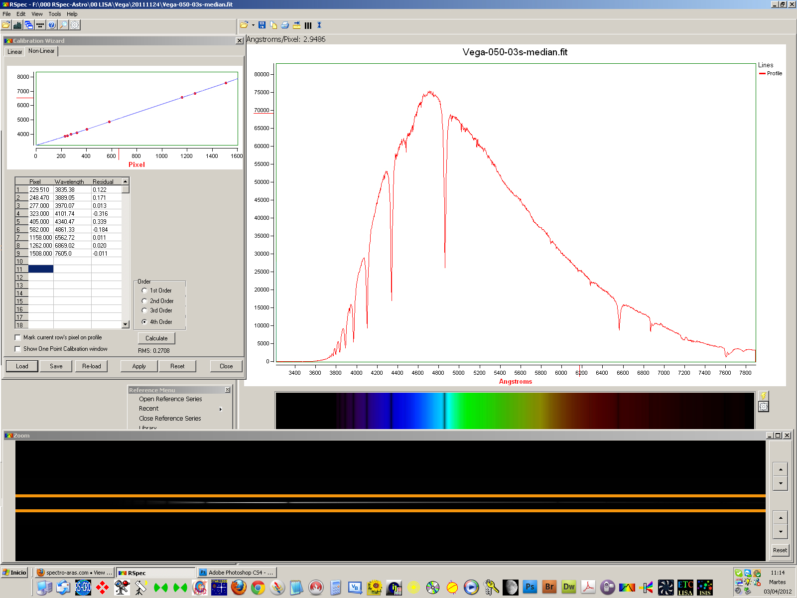Enable Mark current row's pixel on profile

tap(18, 337)
